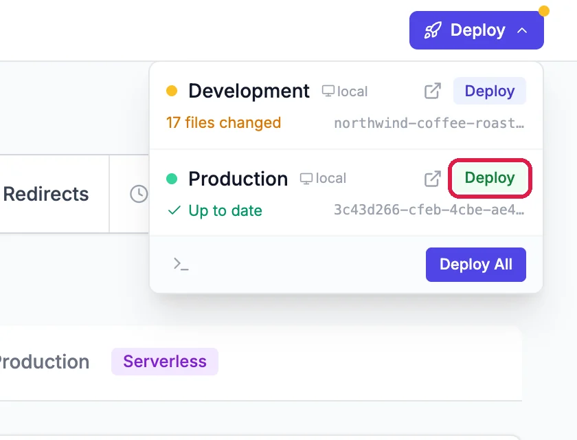Click the Development environment title
This screenshot has height=440, width=577.
(249, 91)
